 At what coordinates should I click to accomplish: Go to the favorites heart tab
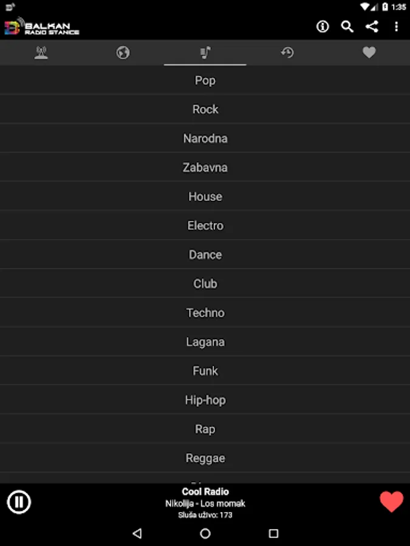point(369,53)
